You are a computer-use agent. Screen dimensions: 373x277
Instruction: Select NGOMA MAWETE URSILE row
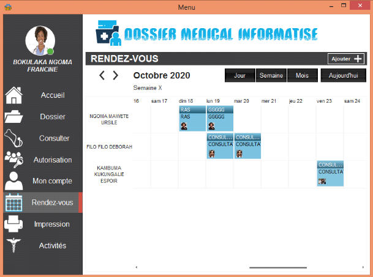coord(109,119)
